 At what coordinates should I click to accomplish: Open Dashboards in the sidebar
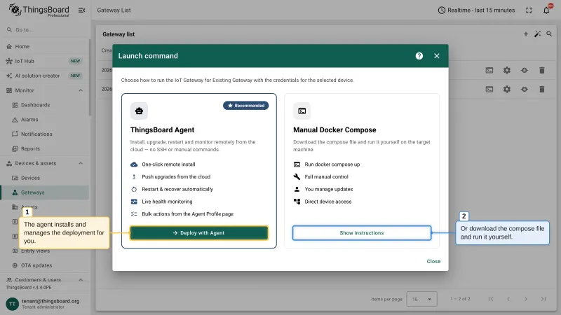click(45, 105)
